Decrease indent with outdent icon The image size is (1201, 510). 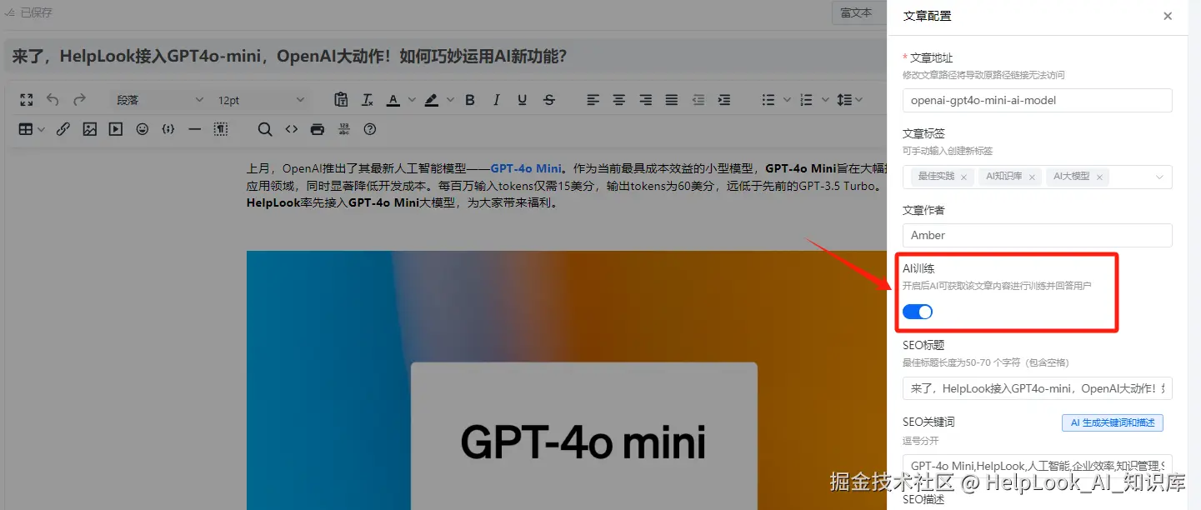click(x=698, y=100)
